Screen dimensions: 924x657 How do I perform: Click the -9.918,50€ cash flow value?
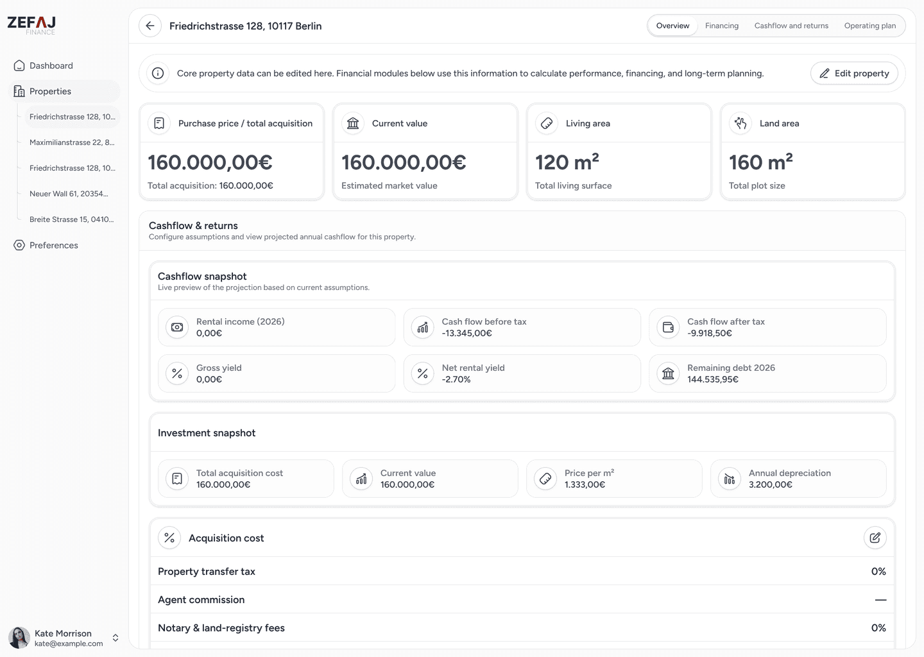pos(709,333)
